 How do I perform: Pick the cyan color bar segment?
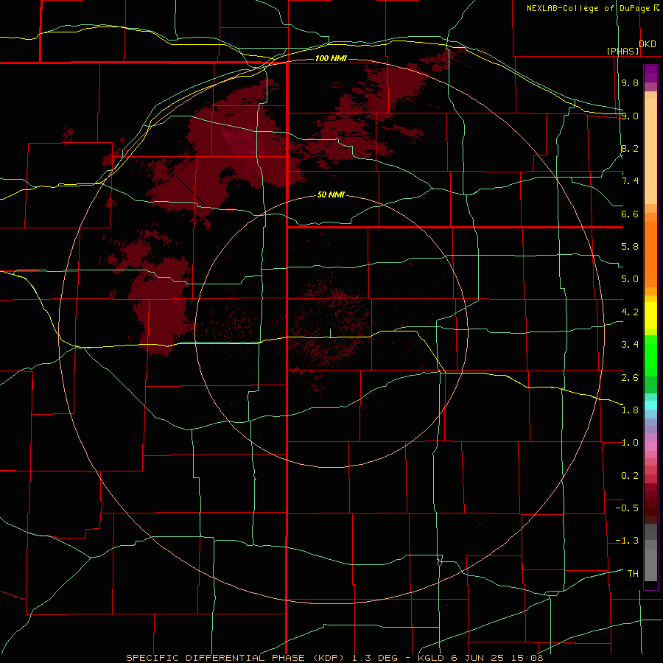(650, 405)
